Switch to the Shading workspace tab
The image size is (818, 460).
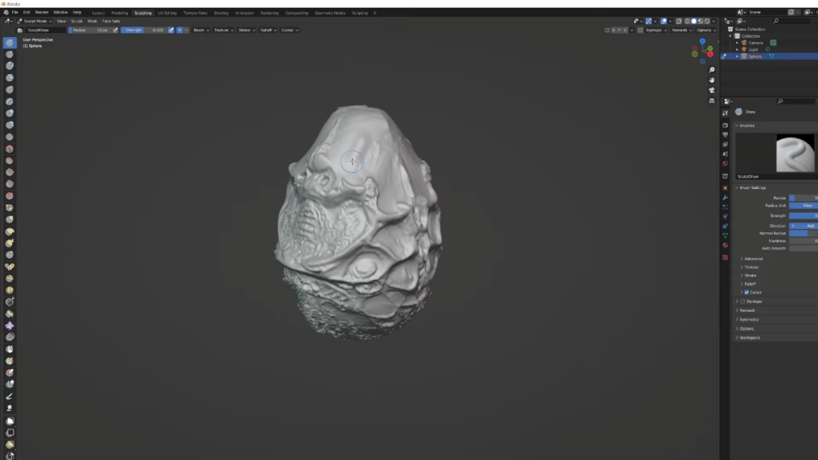220,13
